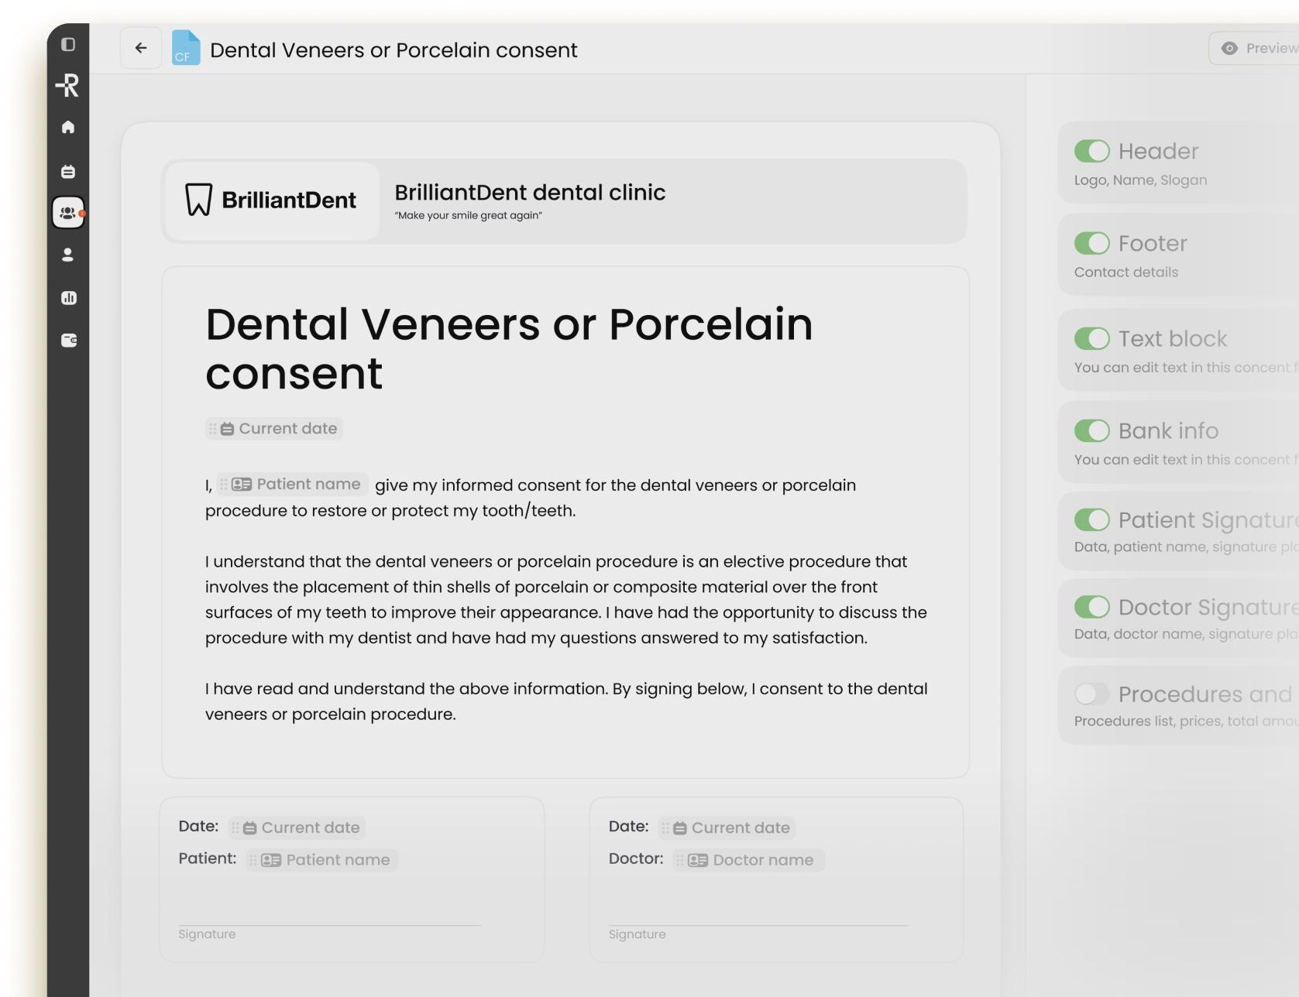Open the patients group section in sidebar

pyautogui.click(x=68, y=212)
